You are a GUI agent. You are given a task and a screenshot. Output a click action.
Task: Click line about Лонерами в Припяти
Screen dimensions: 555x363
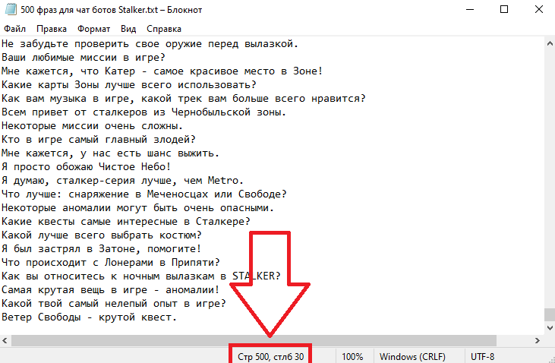(x=111, y=263)
